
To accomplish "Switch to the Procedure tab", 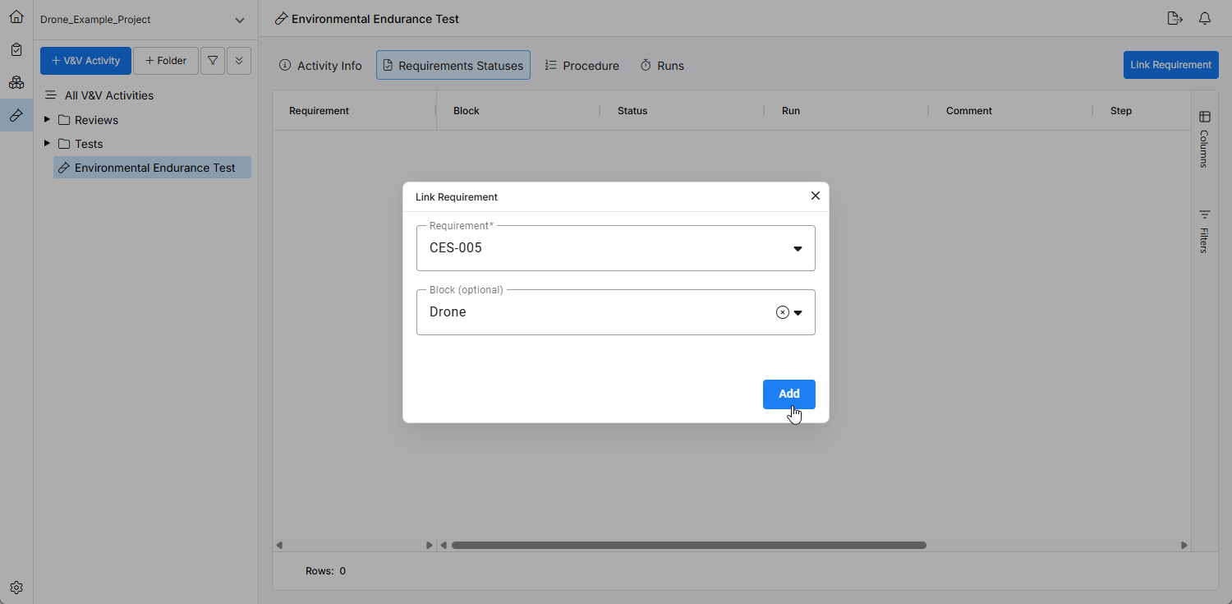I will 582,66.
